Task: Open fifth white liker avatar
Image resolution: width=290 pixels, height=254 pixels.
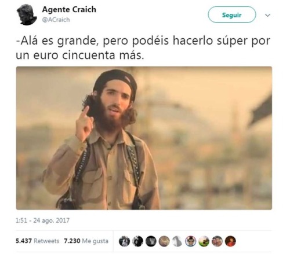Action: point(177,241)
